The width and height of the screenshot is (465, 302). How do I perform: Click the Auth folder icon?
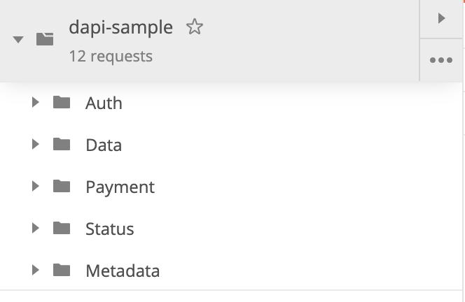click(x=62, y=103)
